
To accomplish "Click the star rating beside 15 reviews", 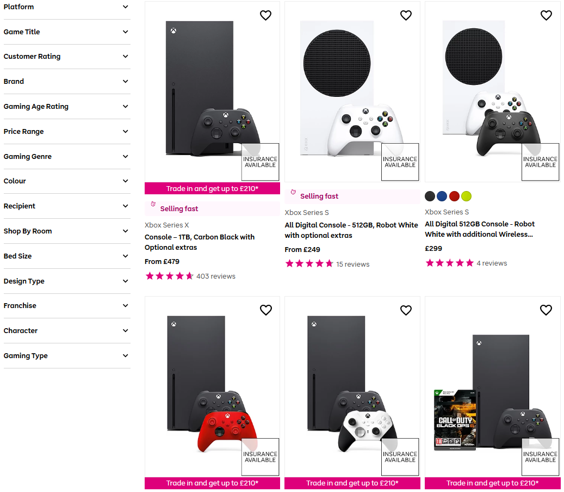I will 309,263.
